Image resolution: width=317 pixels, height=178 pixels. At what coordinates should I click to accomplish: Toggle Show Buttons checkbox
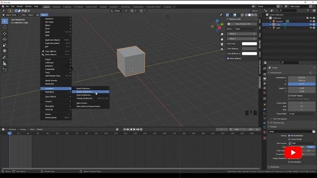click(x=228, y=58)
